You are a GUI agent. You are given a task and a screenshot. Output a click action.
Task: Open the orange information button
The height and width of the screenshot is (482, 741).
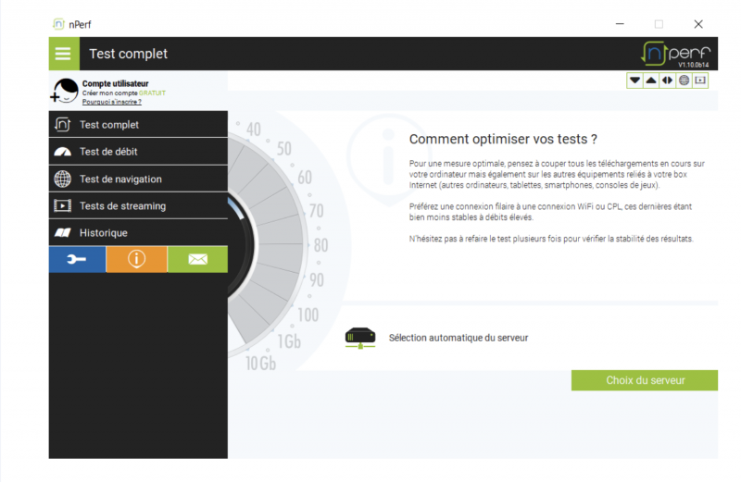pos(136,259)
